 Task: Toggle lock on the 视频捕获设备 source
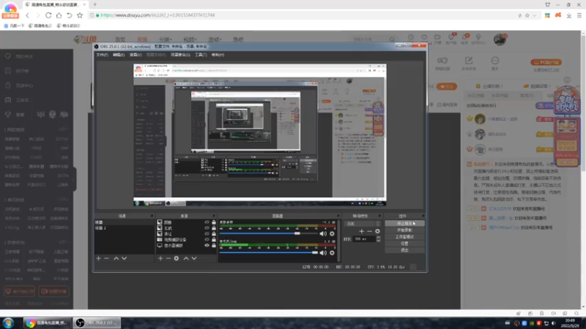coord(214,240)
